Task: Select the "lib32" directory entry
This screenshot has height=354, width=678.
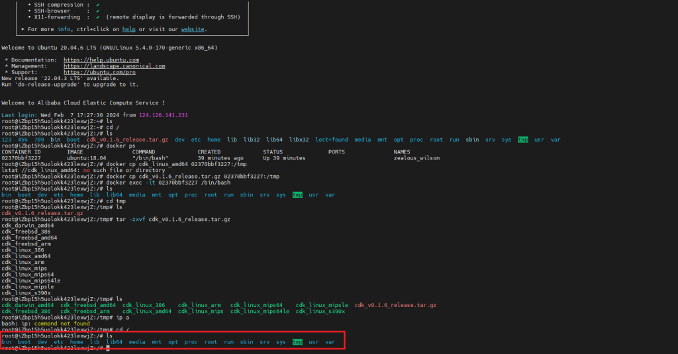Action: pos(251,140)
